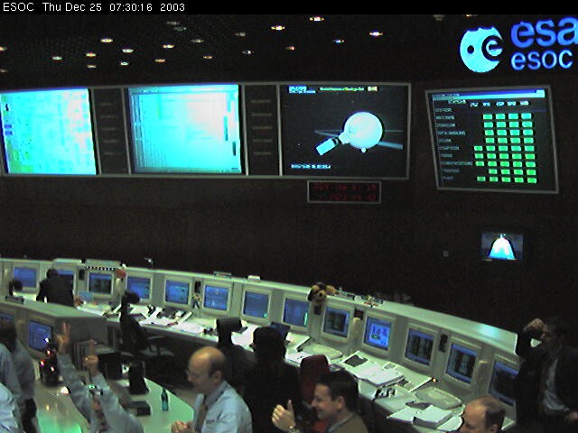The width and height of the screenshot is (578, 433).
Task: Click the green bottle on the desk
Action: point(164,400)
